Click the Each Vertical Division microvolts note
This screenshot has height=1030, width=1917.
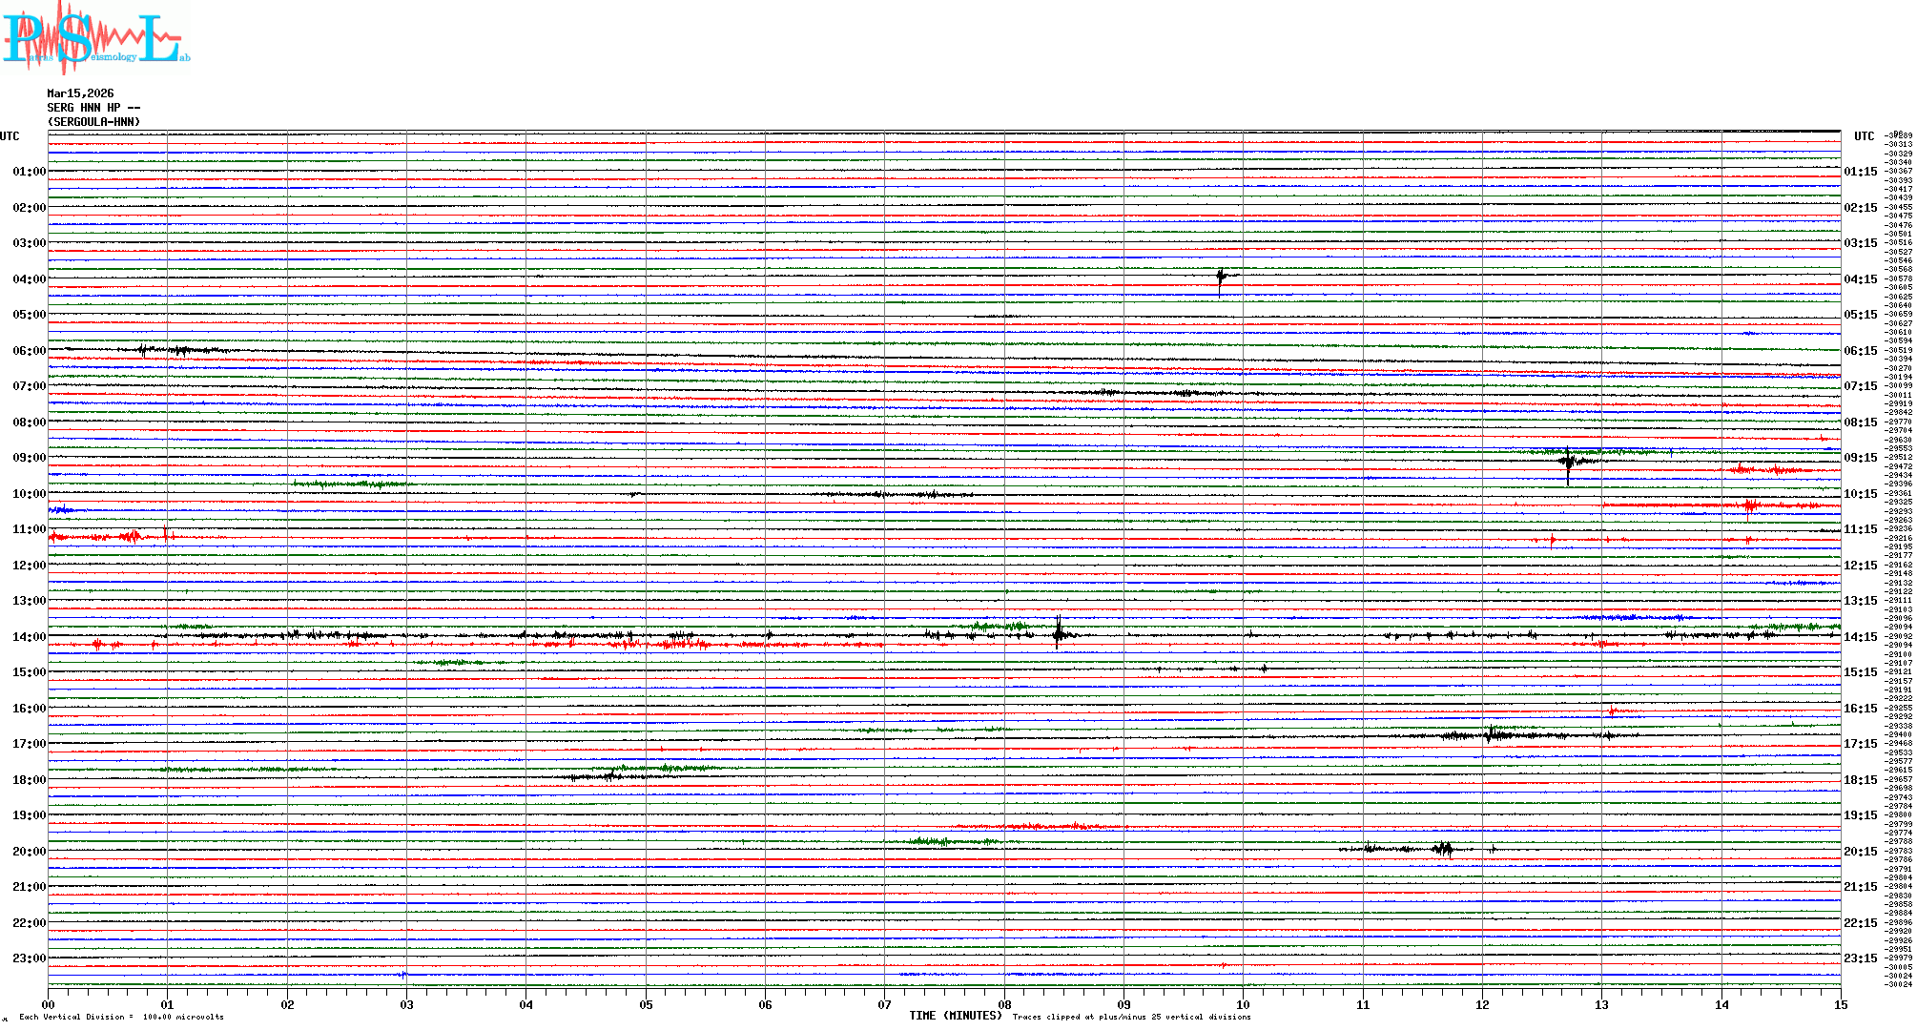point(121,1018)
